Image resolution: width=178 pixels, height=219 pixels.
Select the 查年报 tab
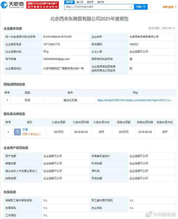(70, 2)
